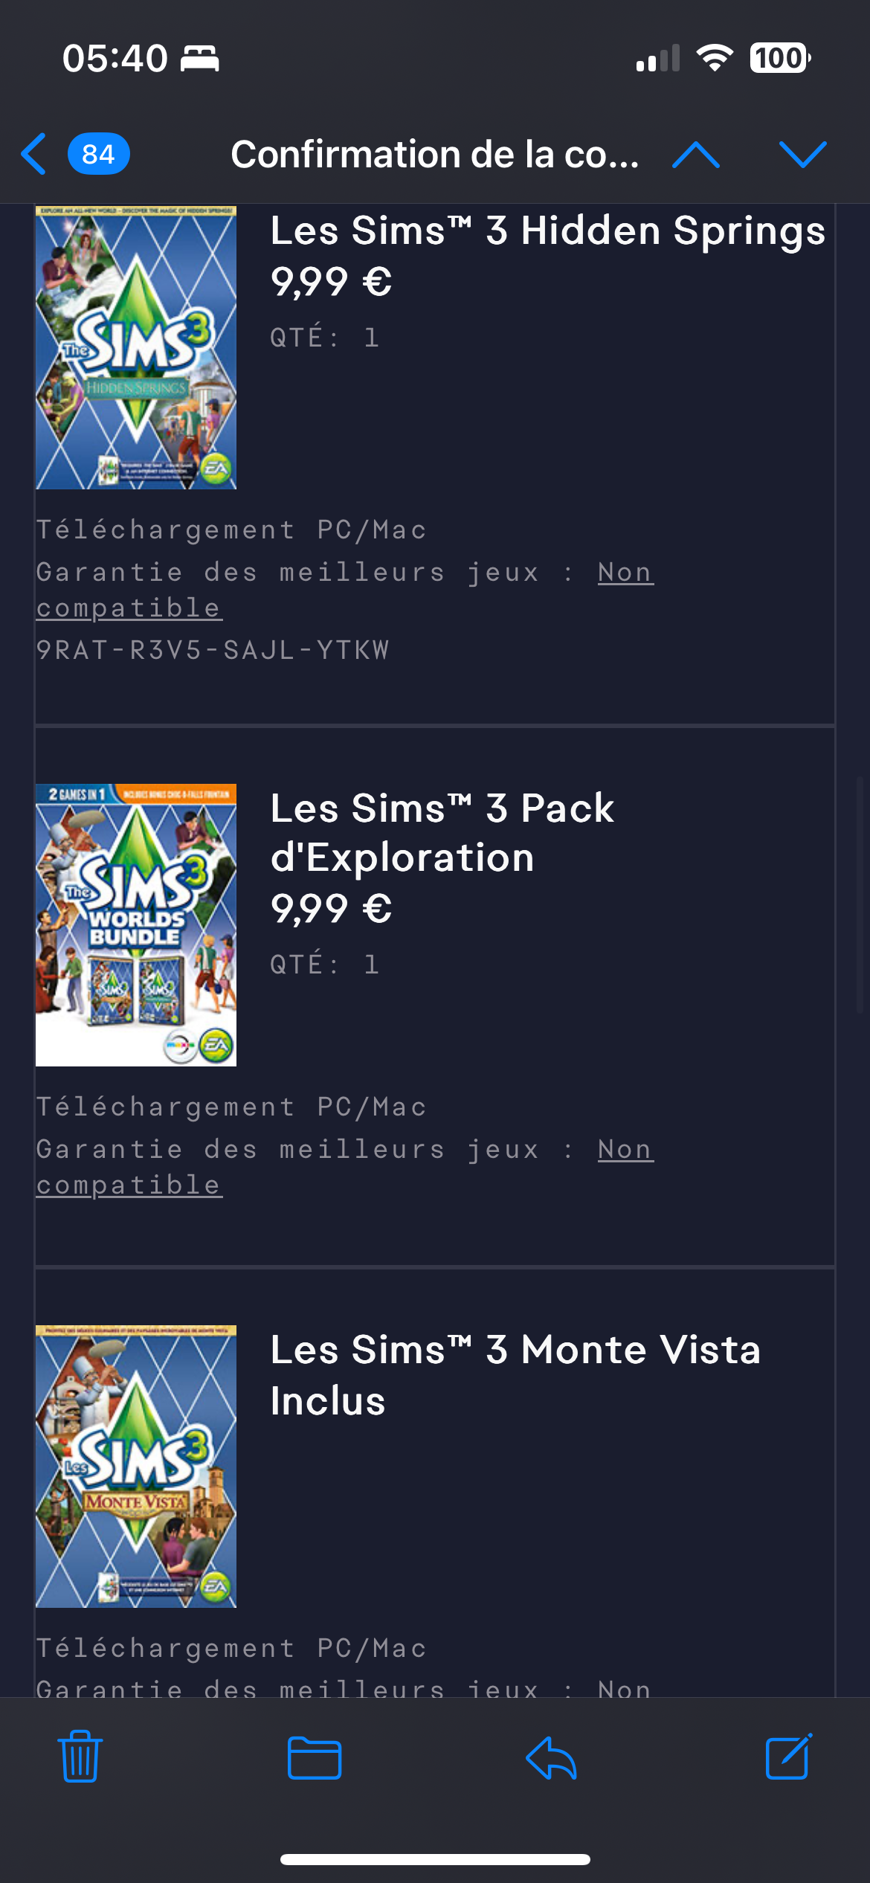Tap the Wi-Fi status icon

tap(715, 58)
